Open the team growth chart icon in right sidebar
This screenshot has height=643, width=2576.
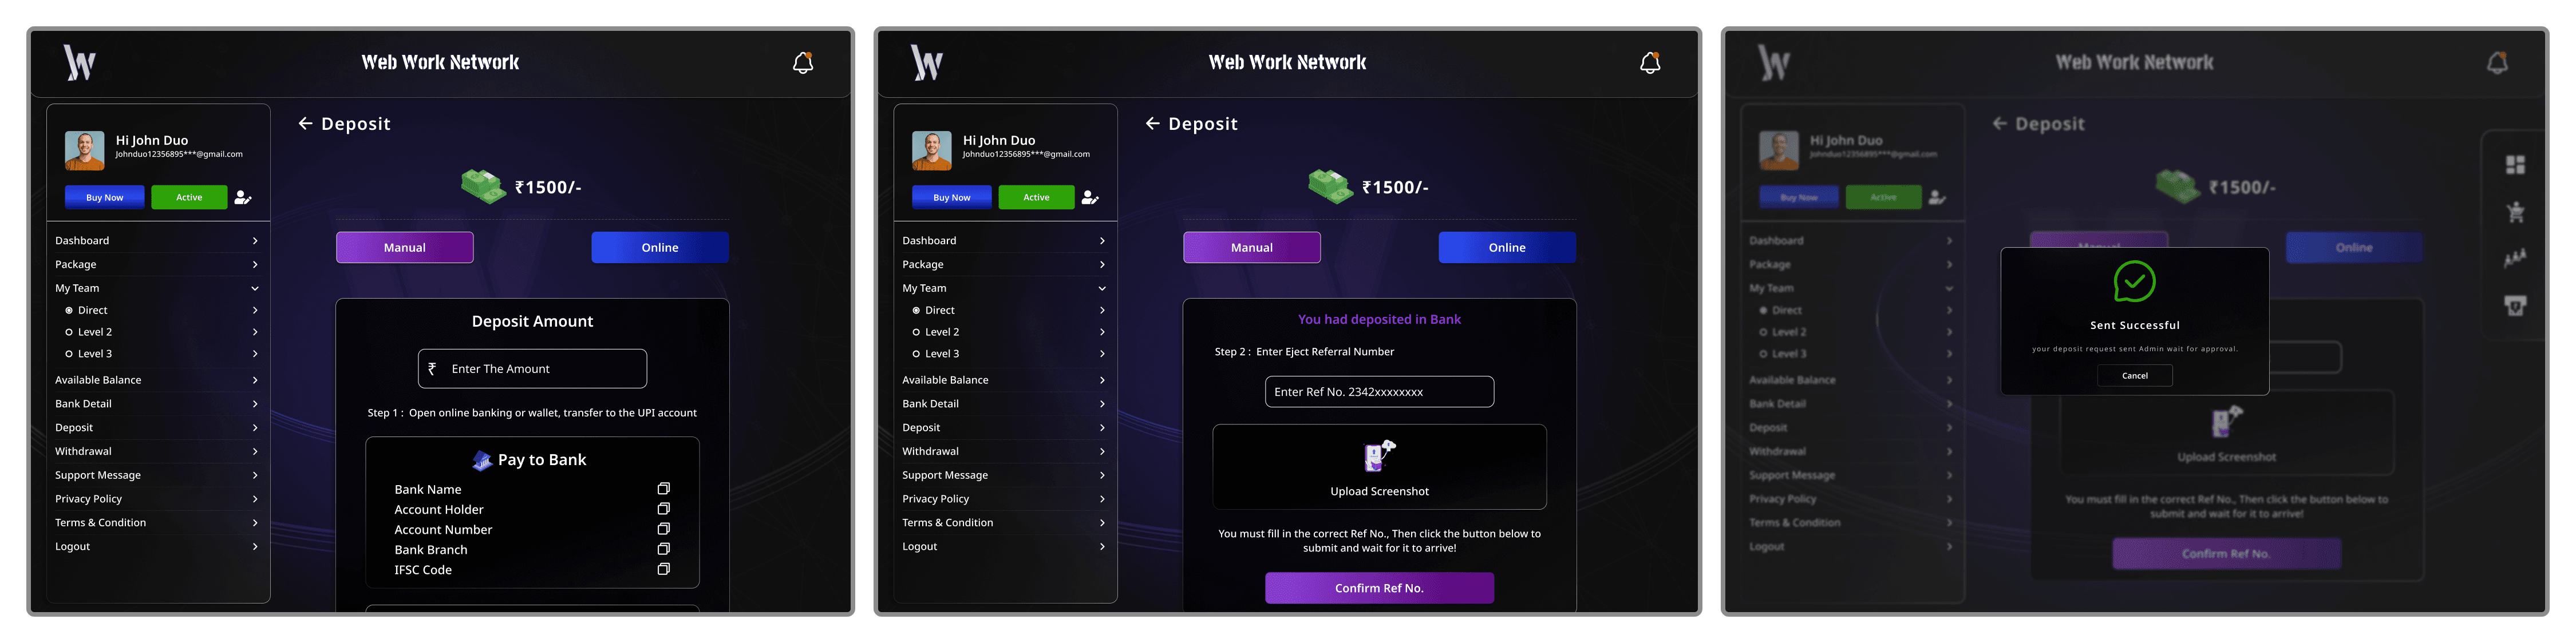pos(2515,258)
